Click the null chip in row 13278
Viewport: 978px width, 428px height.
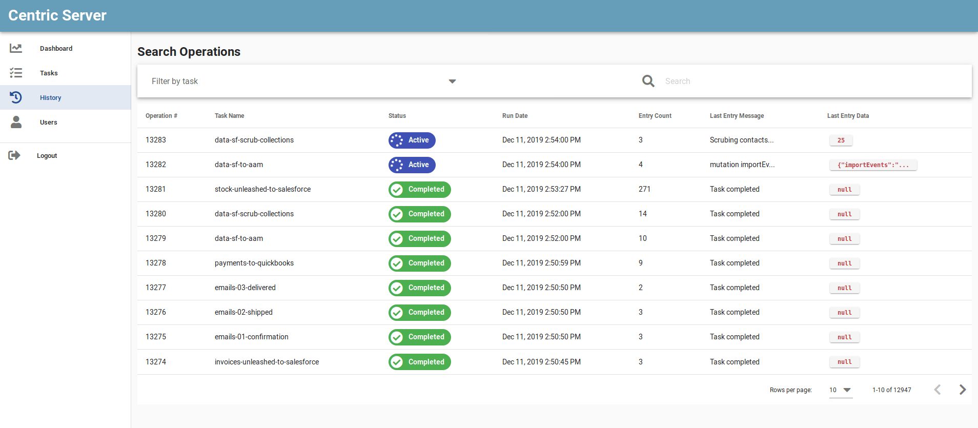coord(845,263)
